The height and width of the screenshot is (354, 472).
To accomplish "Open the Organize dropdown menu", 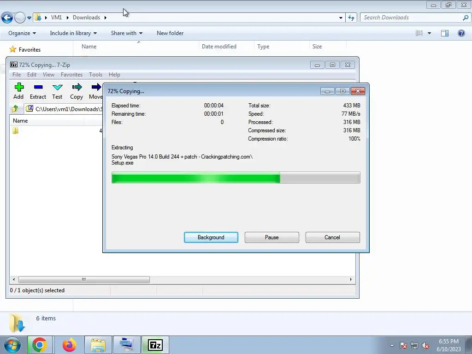I will tap(22, 33).
